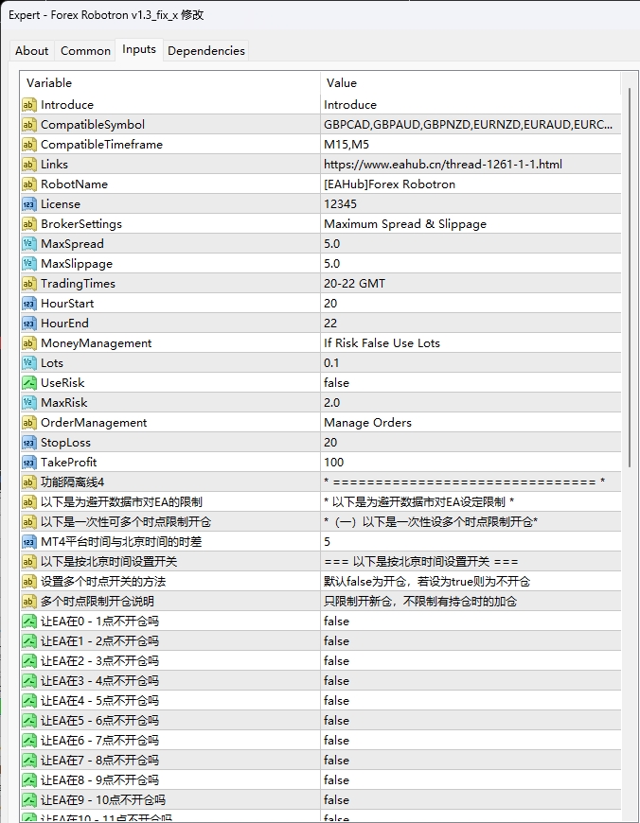Select the About tab label

(31, 50)
